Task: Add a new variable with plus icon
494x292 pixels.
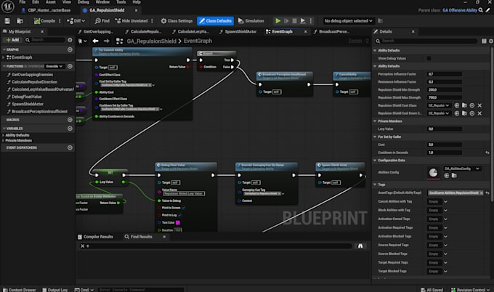Action: (x=70, y=129)
